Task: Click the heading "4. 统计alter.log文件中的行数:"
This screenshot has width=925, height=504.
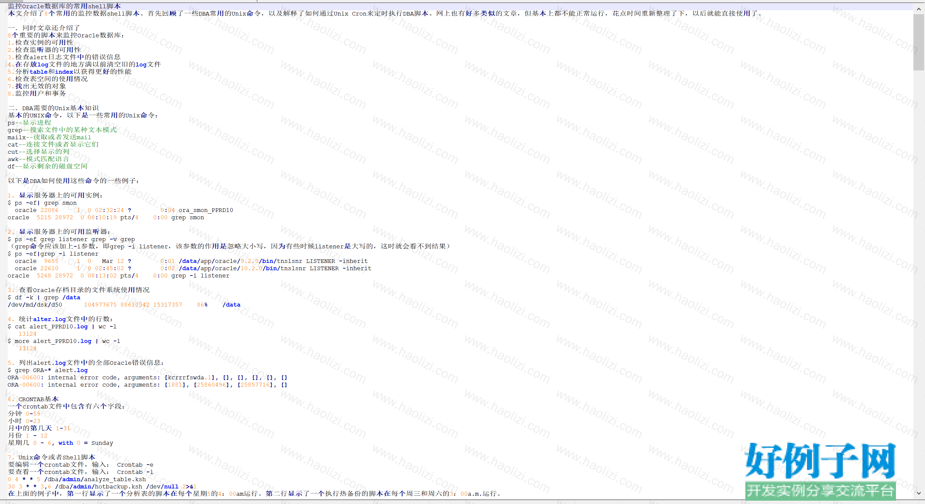Action: (x=60, y=319)
